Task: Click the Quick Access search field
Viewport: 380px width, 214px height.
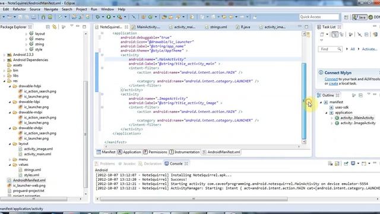Action: [x=319, y=17]
